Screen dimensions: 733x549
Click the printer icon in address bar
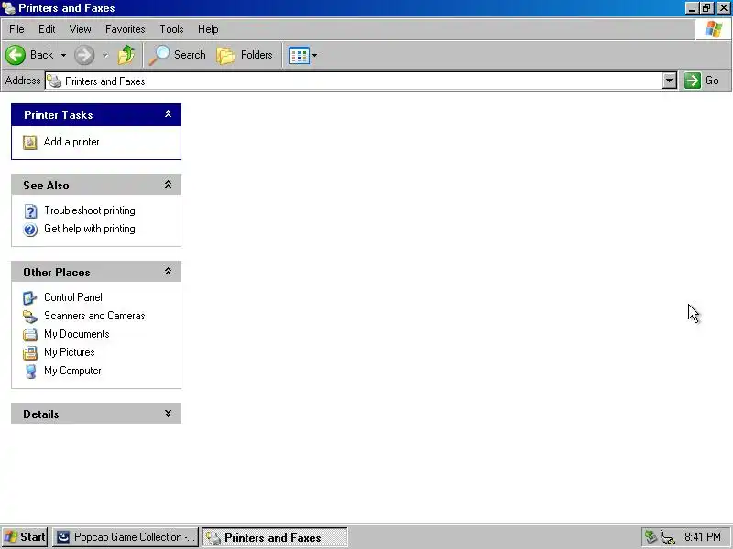(x=54, y=81)
